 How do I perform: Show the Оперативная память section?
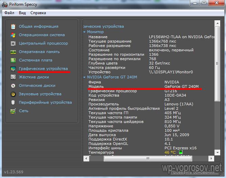(x=39, y=52)
